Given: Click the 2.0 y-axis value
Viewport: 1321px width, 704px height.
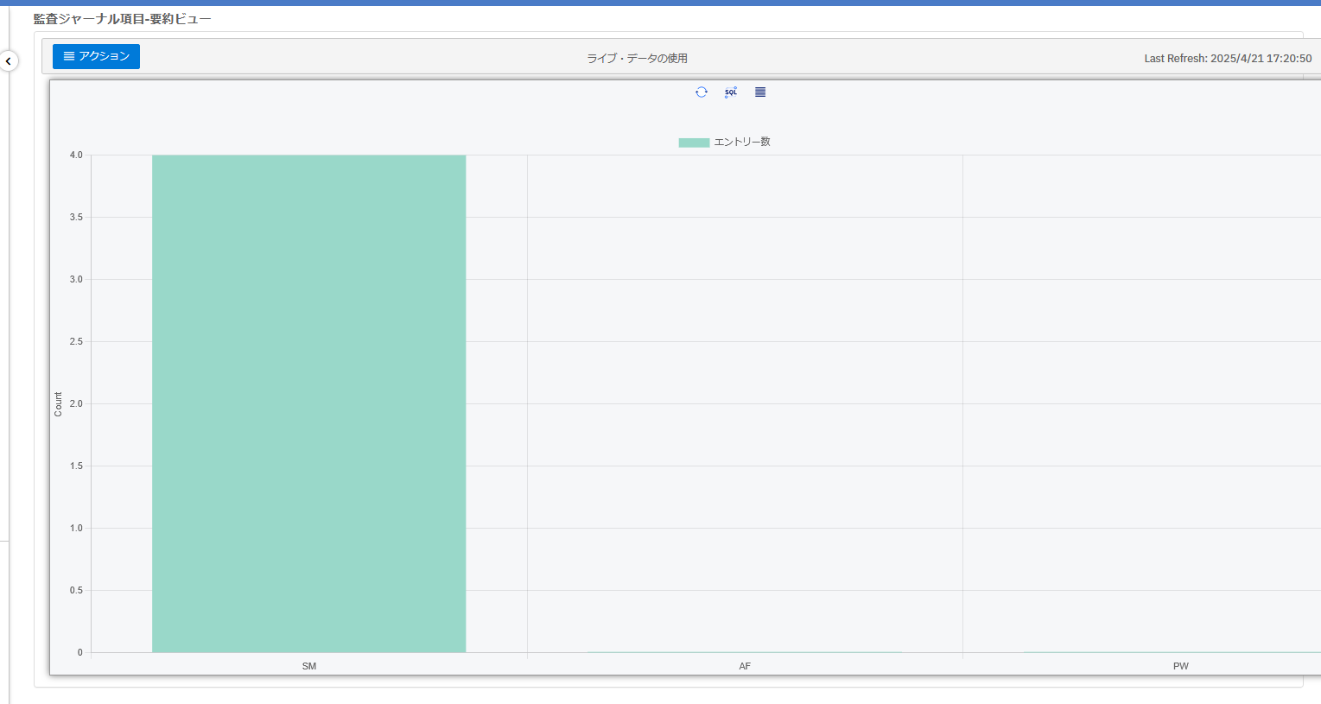Looking at the screenshot, I should (x=76, y=404).
